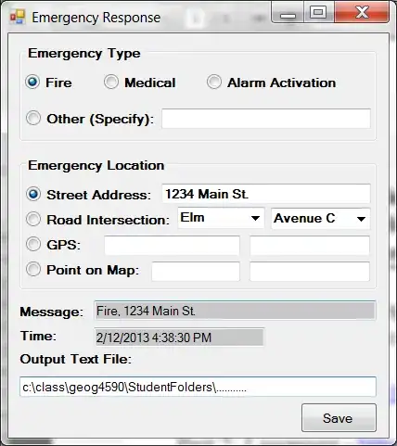Click the Output Text File path field
The width and height of the screenshot is (397, 446).
[x=198, y=387]
